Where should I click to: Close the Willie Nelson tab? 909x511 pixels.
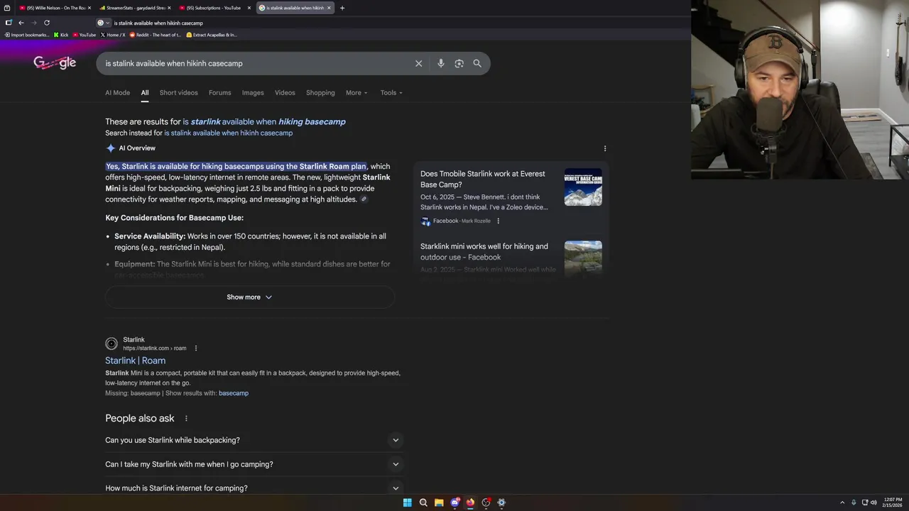[x=90, y=8]
